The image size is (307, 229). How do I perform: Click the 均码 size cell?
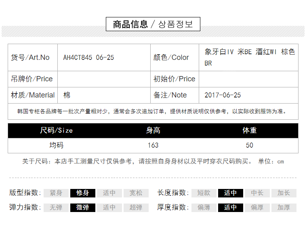coord(57,145)
